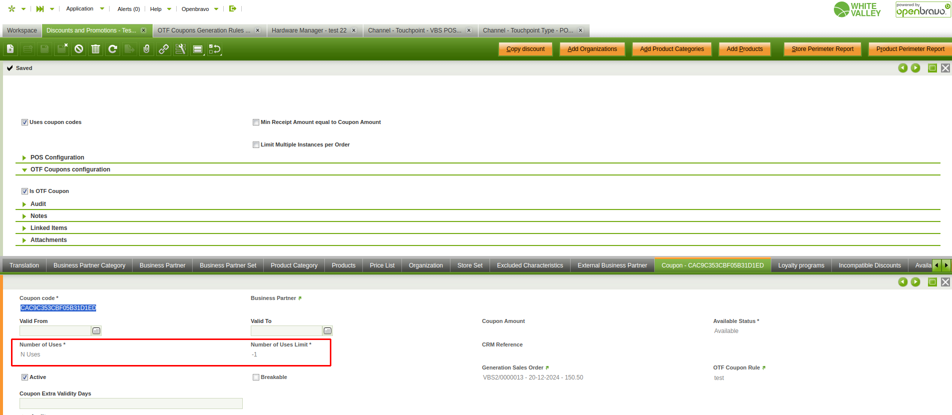This screenshot has width=952, height=415.
Task: Click the checkbox-and-undo-arrow toolbar icon
Action: [215, 49]
